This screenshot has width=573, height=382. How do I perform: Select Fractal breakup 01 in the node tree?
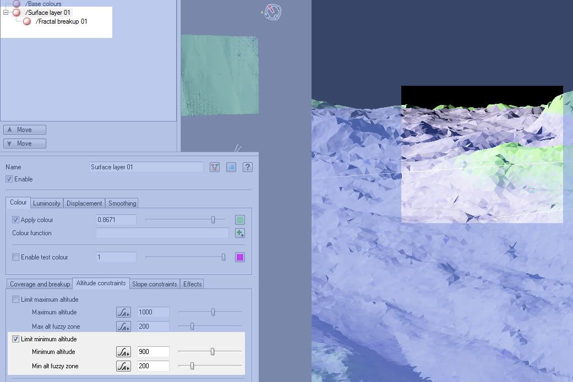61,21
